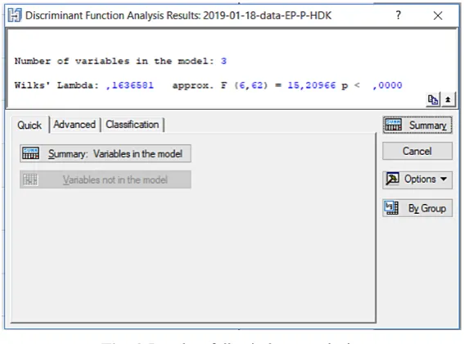Click the Summary button at top right

click(417, 125)
